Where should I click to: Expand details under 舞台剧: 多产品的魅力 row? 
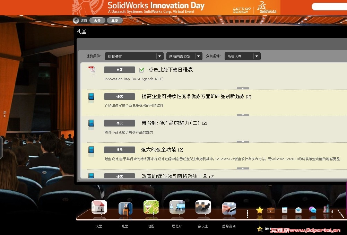point(243,142)
